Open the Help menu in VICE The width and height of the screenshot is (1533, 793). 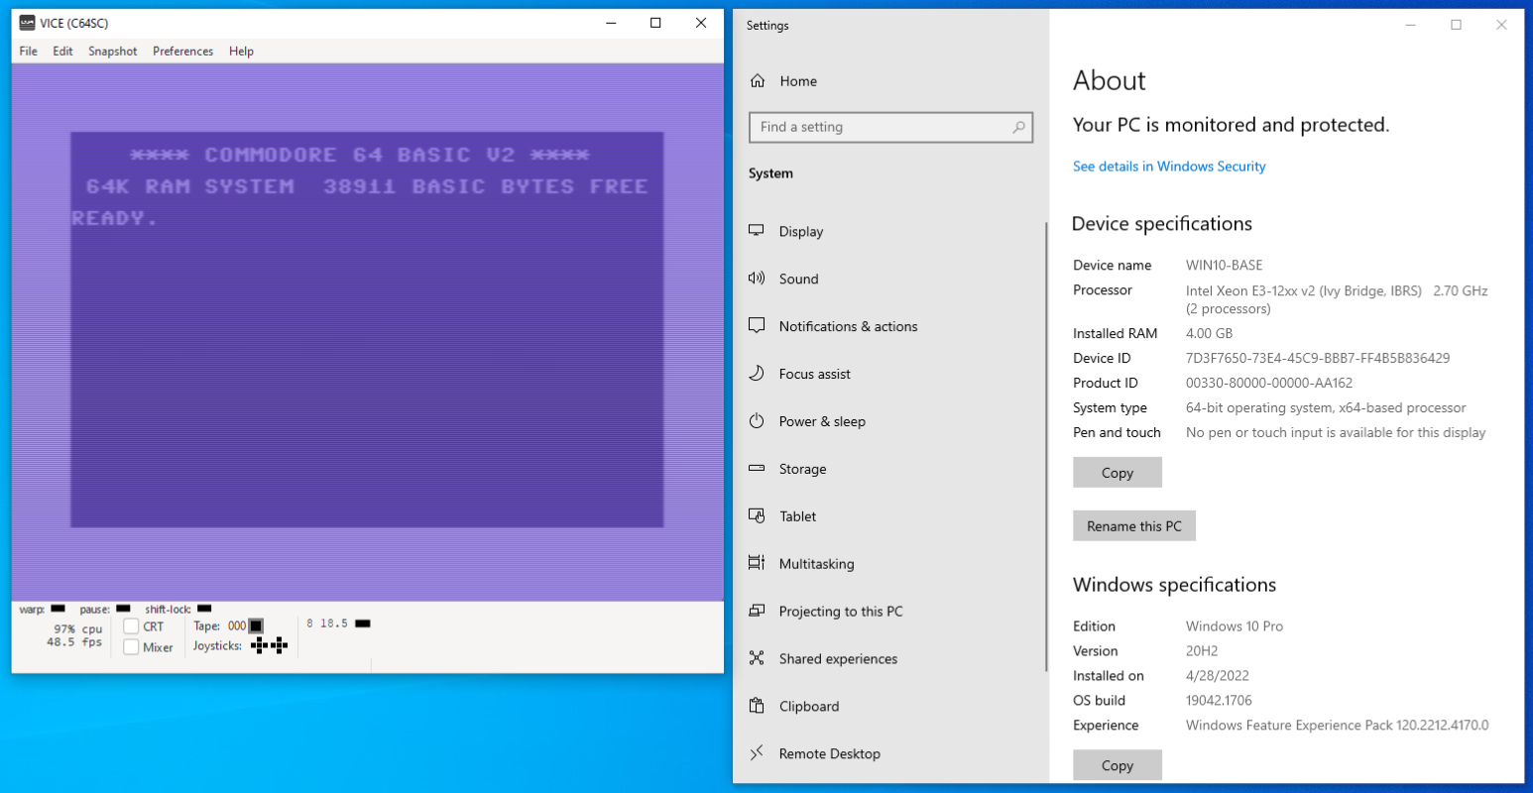click(x=241, y=52)
